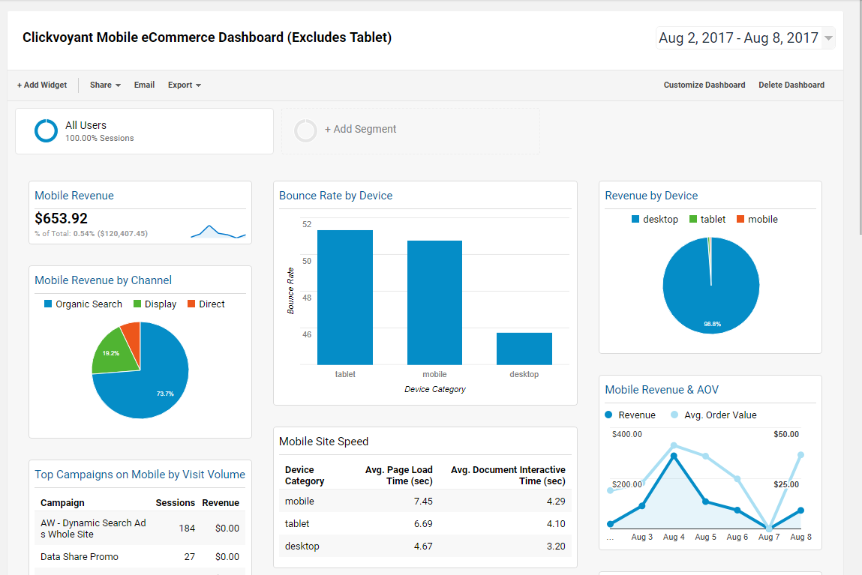Click the Avg. Order Value light blue legend dot
The width and height of the screenshot is (862, 575).
coord(674,415)
